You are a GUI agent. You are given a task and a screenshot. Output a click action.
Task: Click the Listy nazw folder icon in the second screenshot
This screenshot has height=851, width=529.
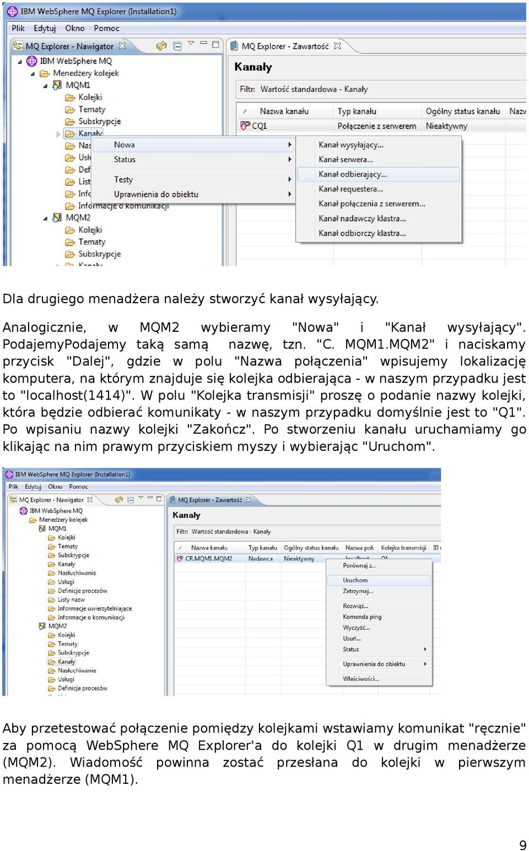[x=52, y=600]
